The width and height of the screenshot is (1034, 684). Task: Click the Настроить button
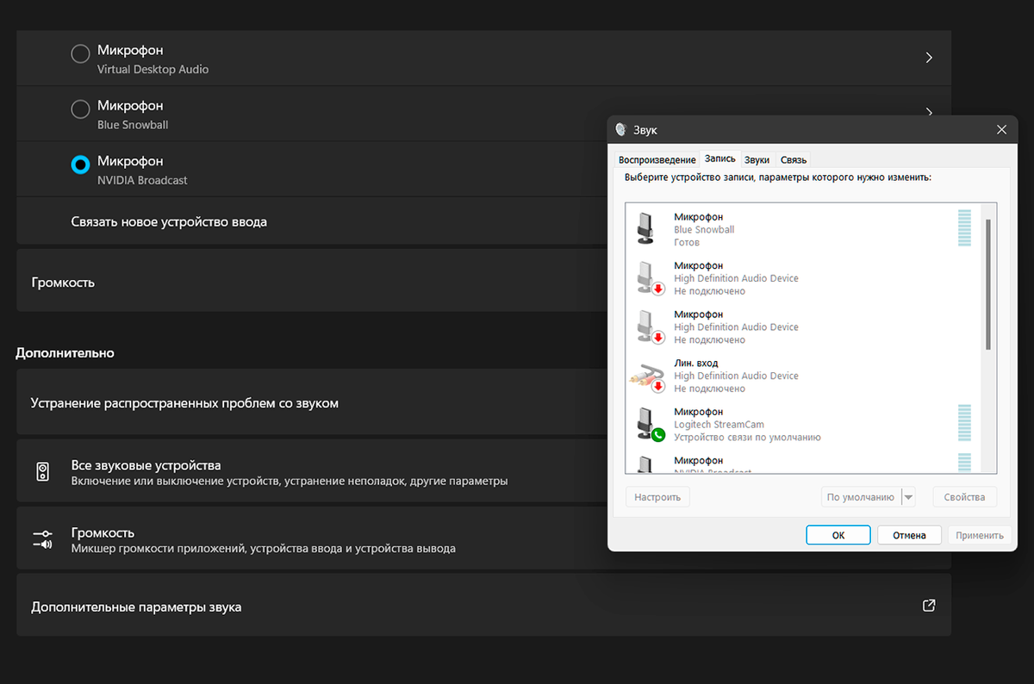click(657, 497)
